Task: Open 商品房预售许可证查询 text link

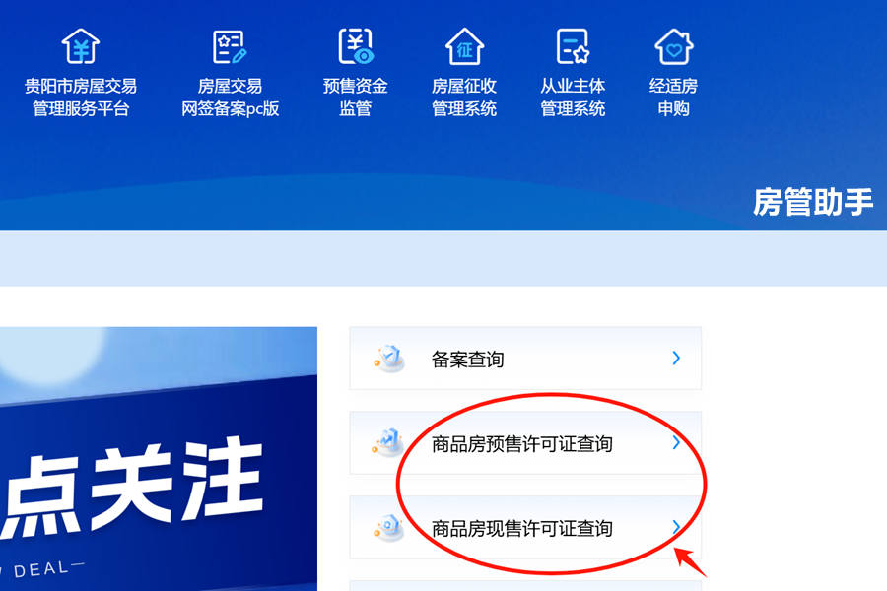Action: point(521,444)
